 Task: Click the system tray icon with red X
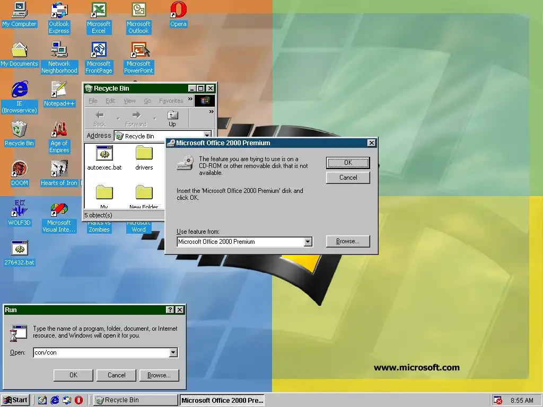click(x=497, y=401)
